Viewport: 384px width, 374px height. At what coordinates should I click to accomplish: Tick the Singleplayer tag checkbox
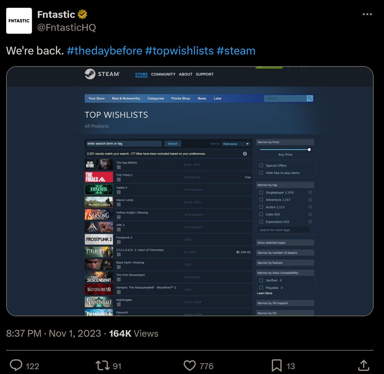tap(261, 192)
